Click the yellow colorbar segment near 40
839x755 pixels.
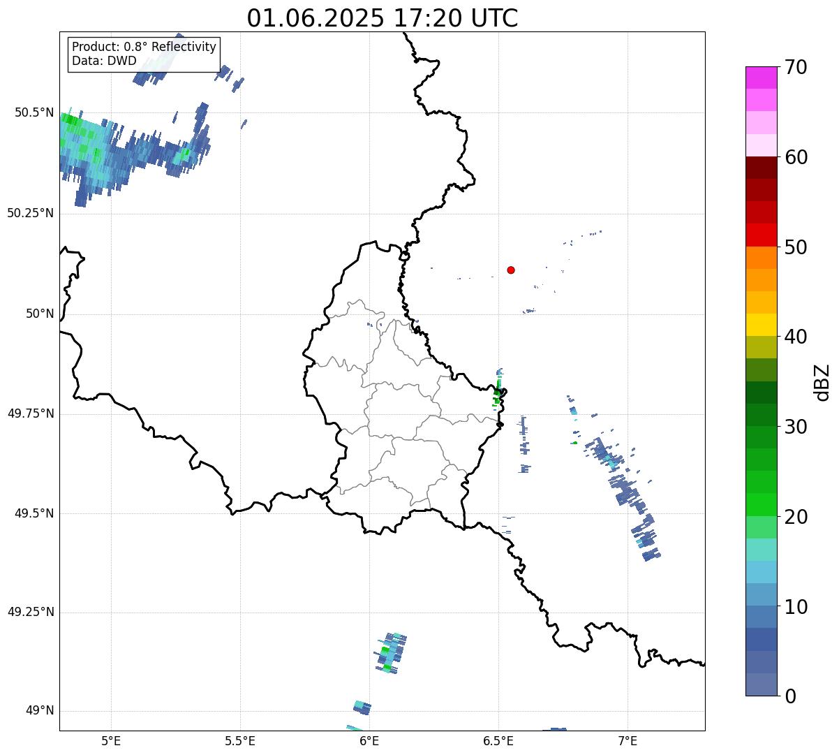pos(761,325)
